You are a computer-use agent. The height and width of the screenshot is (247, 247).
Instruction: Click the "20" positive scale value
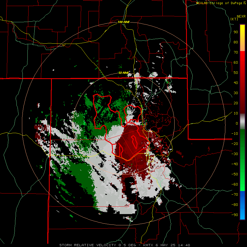point(236,103)
